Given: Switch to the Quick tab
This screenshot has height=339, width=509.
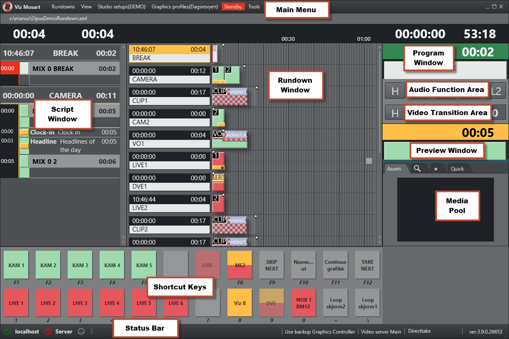Looking at the screenshot, I should coord(457,169).
